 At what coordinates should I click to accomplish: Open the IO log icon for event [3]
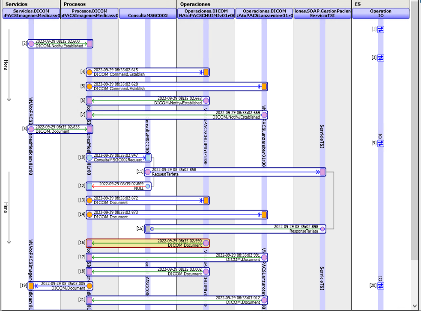381,58
